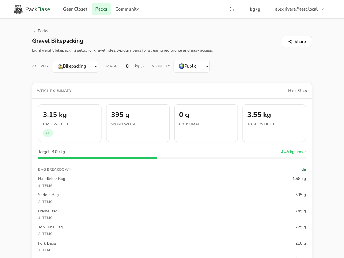Hide the weight summary stats
Image resolution: width=344 pixels, height=258 pixels.
coord(297,91)
